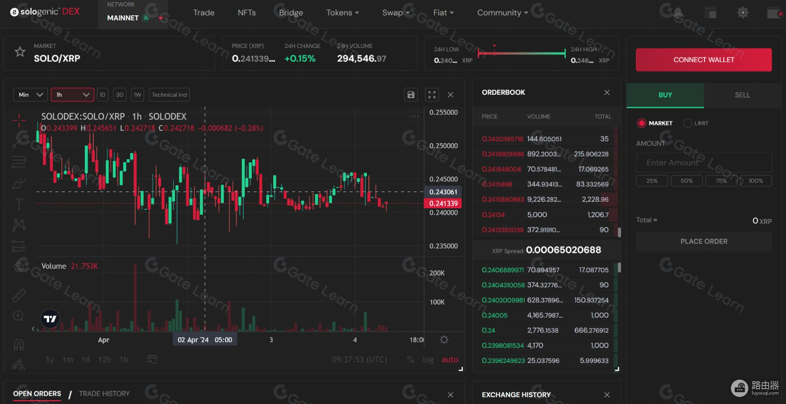Image resolution: width=786 pixels, height=404 pixels.
Task: Click the Connect Wallet button
Action: (x=704, y=60)
